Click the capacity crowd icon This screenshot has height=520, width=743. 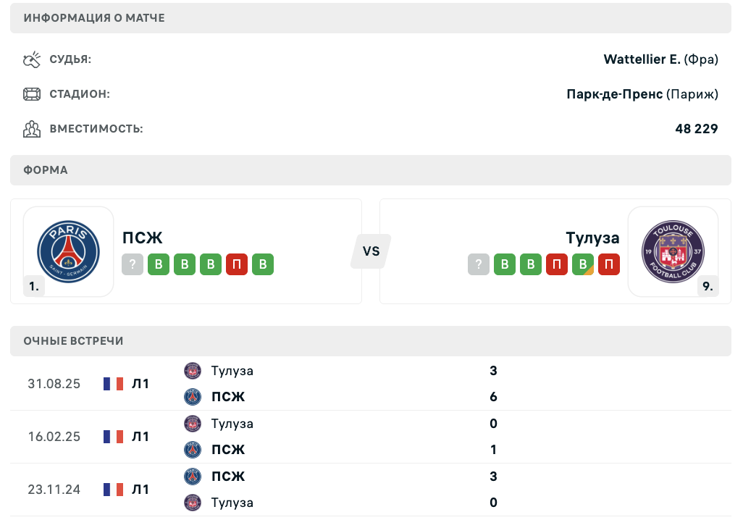32,129
